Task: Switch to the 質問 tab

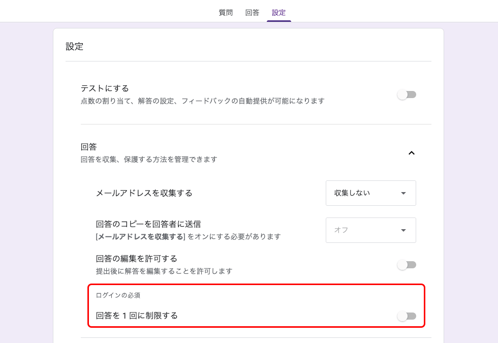Action: [226, 12]
